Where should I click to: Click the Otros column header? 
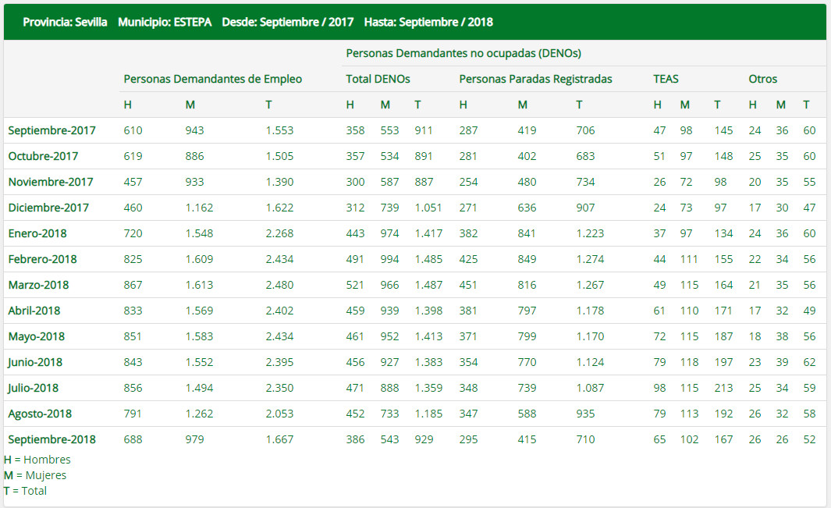762,79
